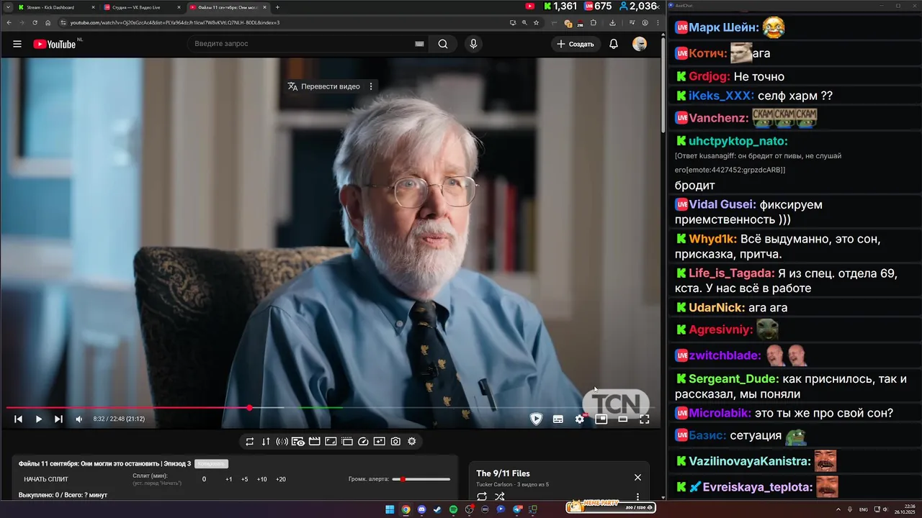The height and width of the screenshot is (518, 922).
Task: Take a screenshot with camera icon
Action: click(395, 442)
